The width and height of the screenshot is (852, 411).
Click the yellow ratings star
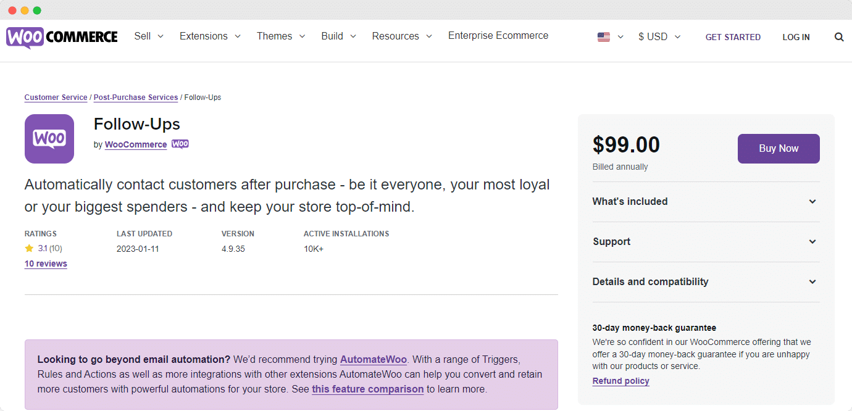click(28, 247)
